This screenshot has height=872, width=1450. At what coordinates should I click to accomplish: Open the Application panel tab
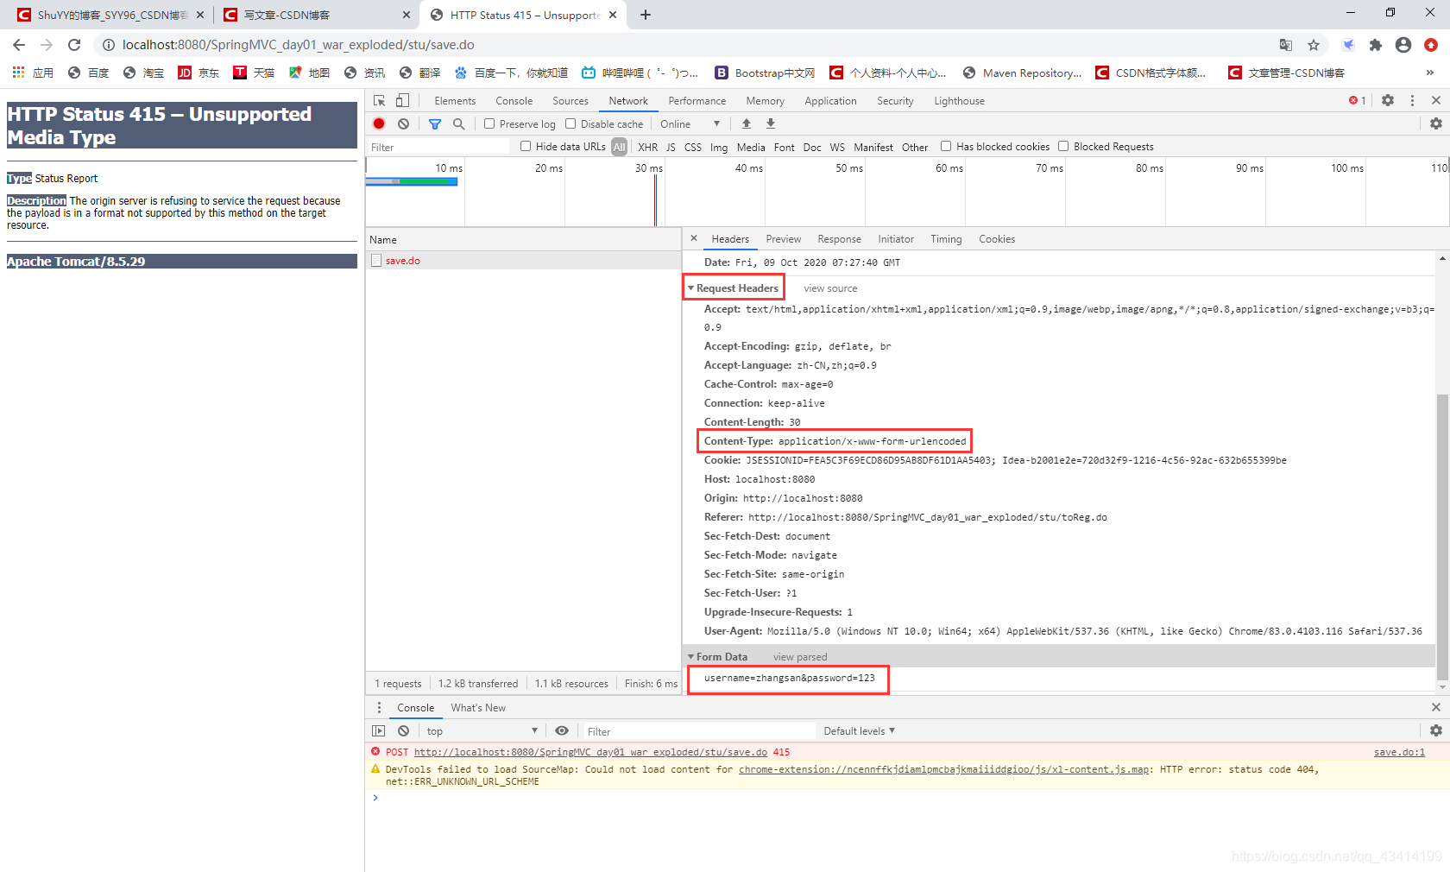click(x=830, y=101)
